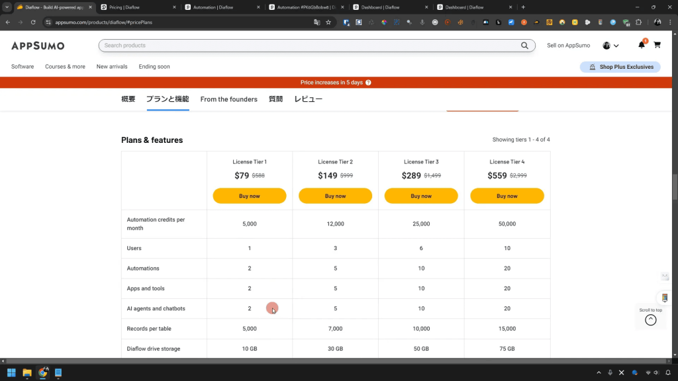Image resolution: width=678 pixels, height=381 pixels.
Task: Click the $79 Tier 1 price
Action: [242, 175]
